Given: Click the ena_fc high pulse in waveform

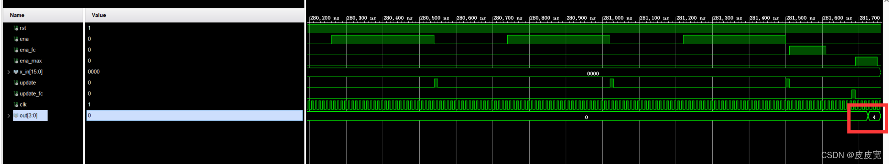Looking at the screenshot, I should coord(808,50).
